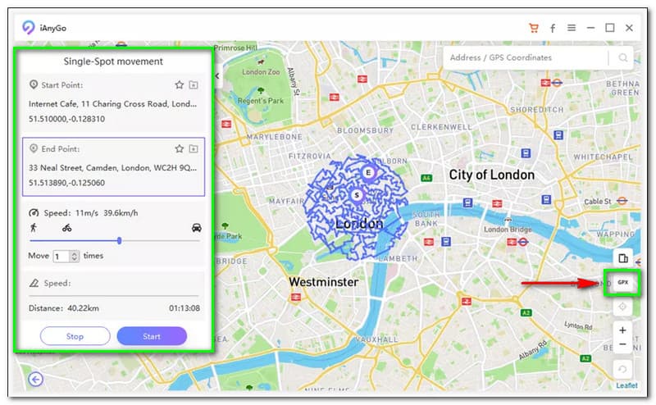Collapse the side panel with chevron

[217, 75]
